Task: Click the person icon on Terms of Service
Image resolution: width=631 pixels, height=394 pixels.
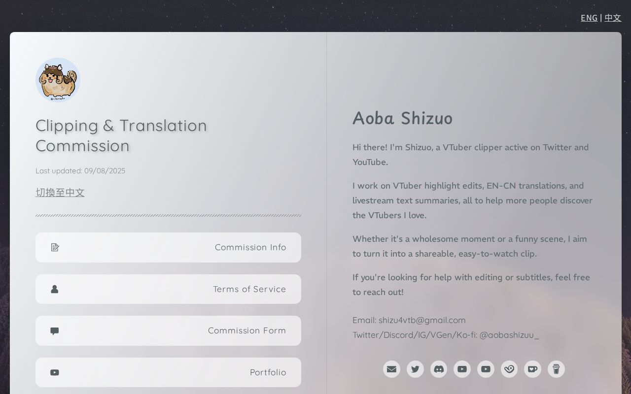Action: (55, 289)
